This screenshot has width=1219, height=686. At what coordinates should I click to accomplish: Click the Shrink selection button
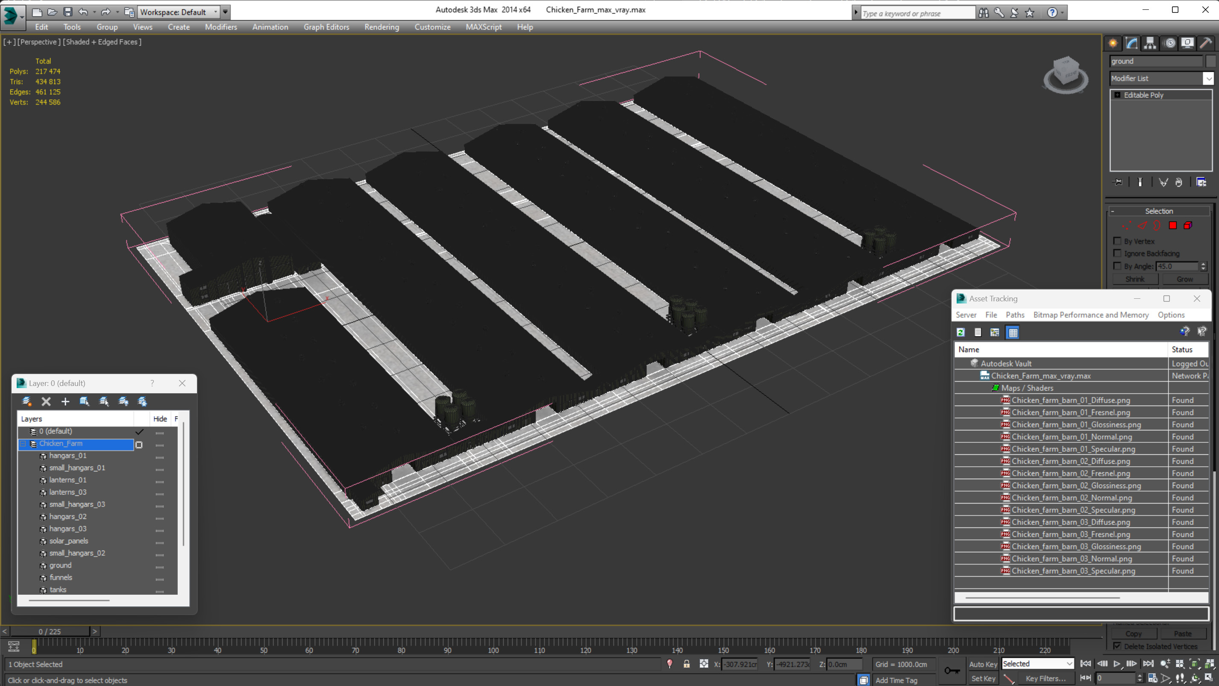1135,279
